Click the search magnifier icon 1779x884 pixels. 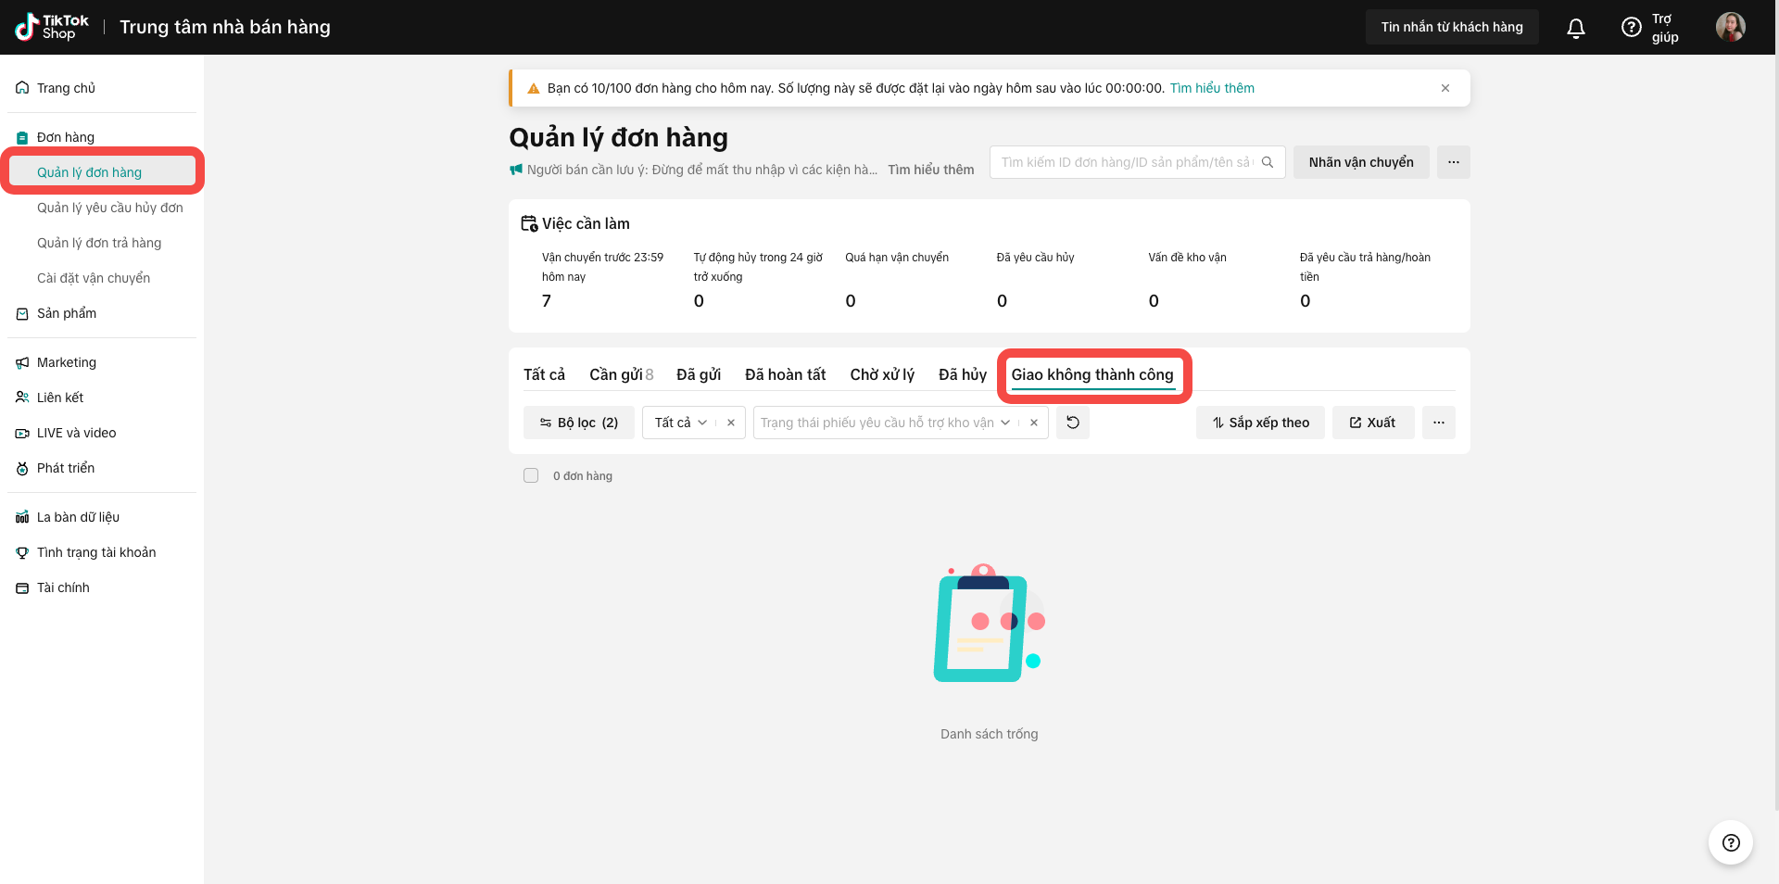[x=1268, y=162]
